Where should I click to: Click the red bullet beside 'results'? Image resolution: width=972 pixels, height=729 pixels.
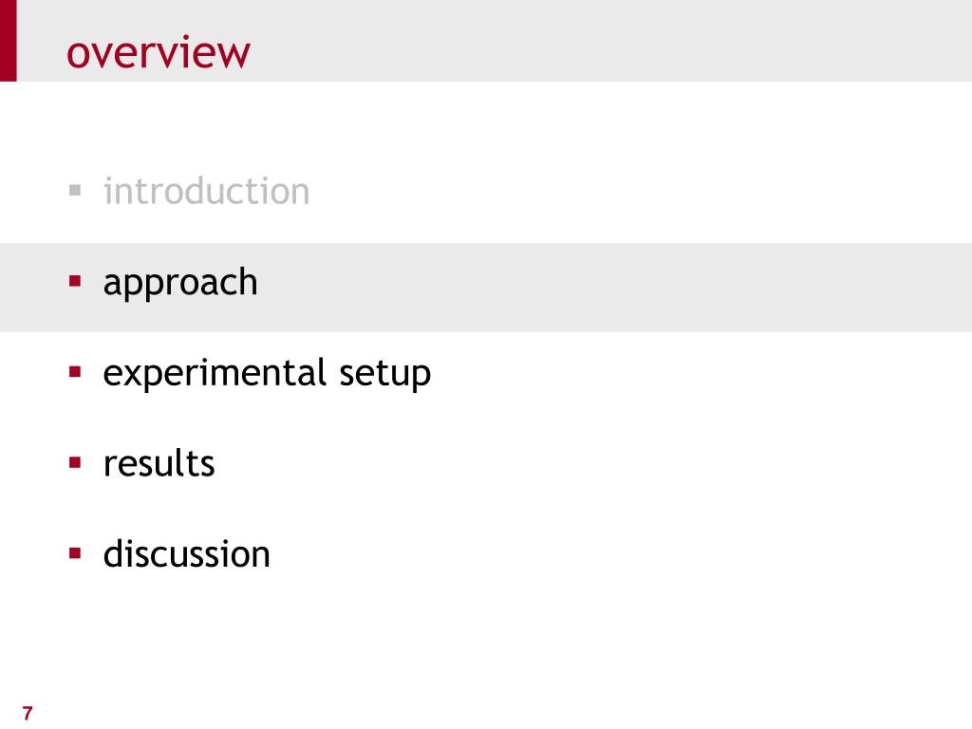coord(75,462)
